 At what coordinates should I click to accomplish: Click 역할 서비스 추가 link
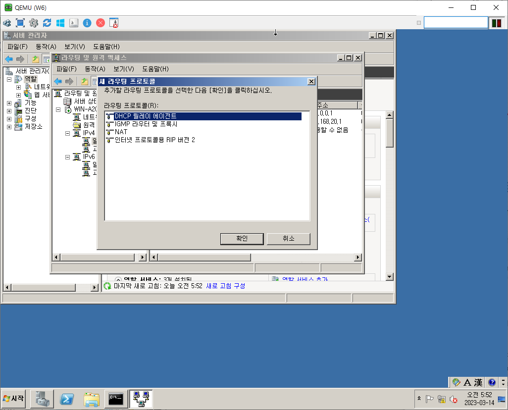tap(305, 279)
